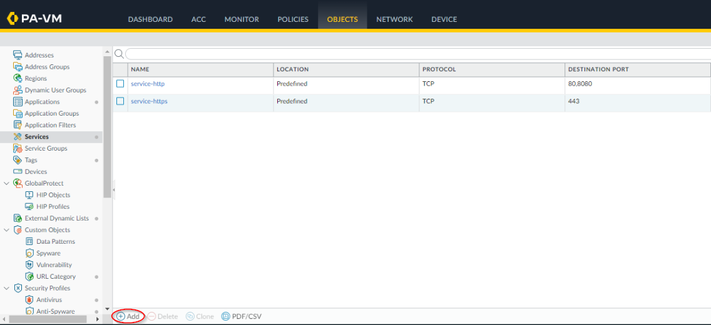Tick the service-http row checkbox
Image resolution: width=711 pixels, height=325 pixels.
pos(120,84)
